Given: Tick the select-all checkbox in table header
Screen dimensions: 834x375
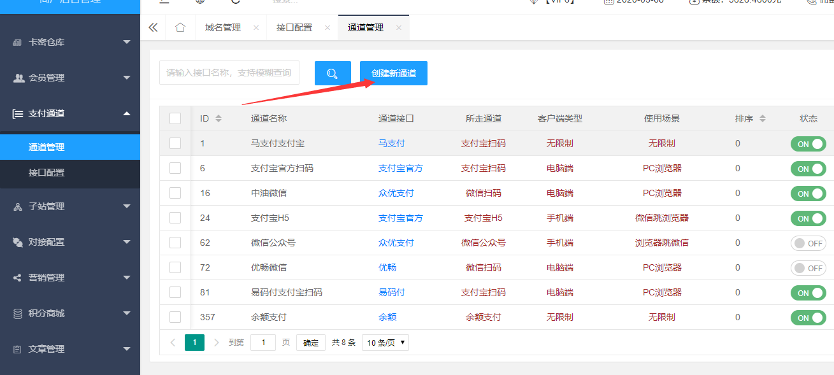Looking at the screenshot, I should coord(175,118).
